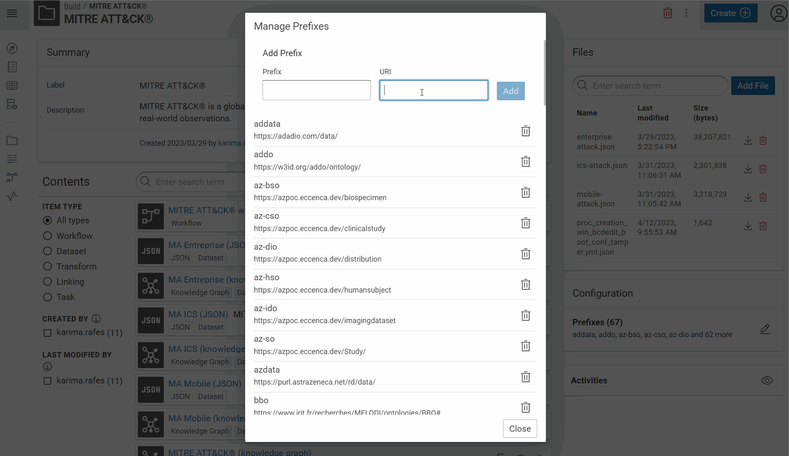
Task: Click the Prefix name input field
Action: [317, 90]
